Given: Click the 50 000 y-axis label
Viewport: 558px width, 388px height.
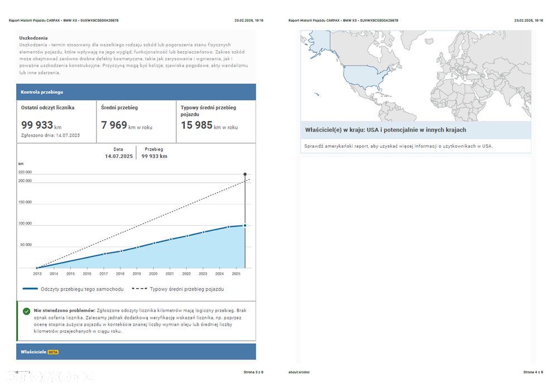Looking at the screenshot, I should pos(26,245).
